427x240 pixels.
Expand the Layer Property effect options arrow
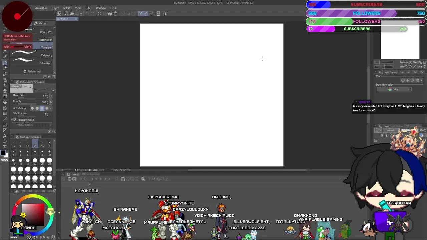[x=422, y=80]
